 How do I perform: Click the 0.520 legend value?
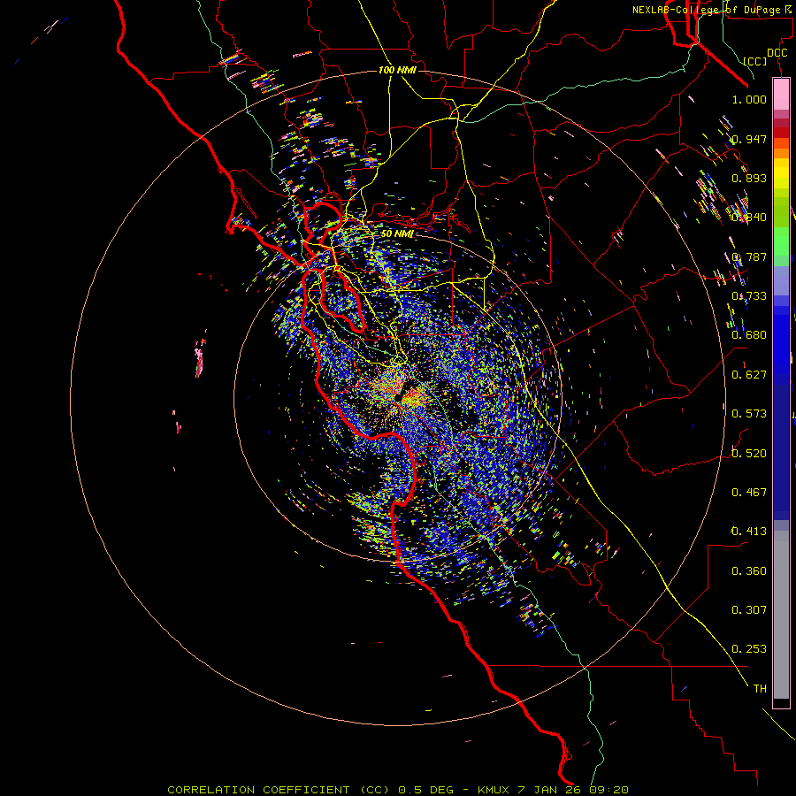(749, 454)
